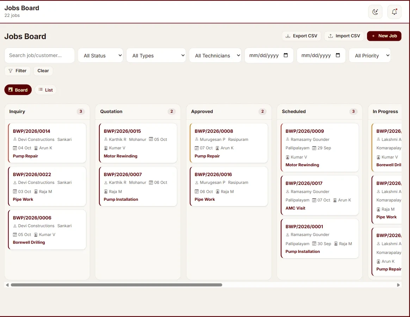Click the Inquiry column count badge

coord(81,111)
